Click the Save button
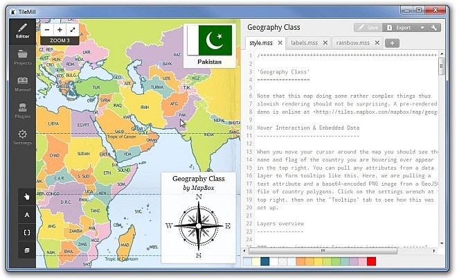Viewport: 457px width, 280px height. coord(368,28)
